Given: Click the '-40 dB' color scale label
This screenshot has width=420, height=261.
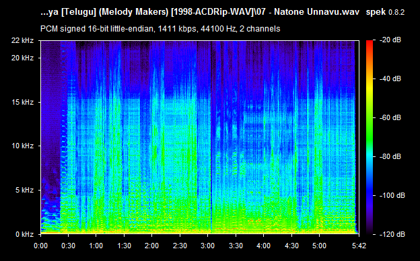Looking at the screenshot, I should point(390,79).
